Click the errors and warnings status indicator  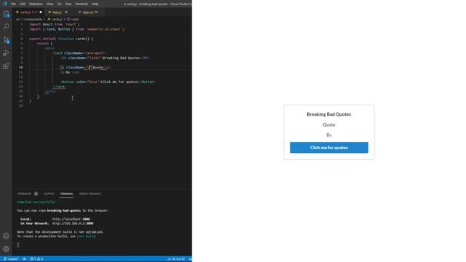36,259
